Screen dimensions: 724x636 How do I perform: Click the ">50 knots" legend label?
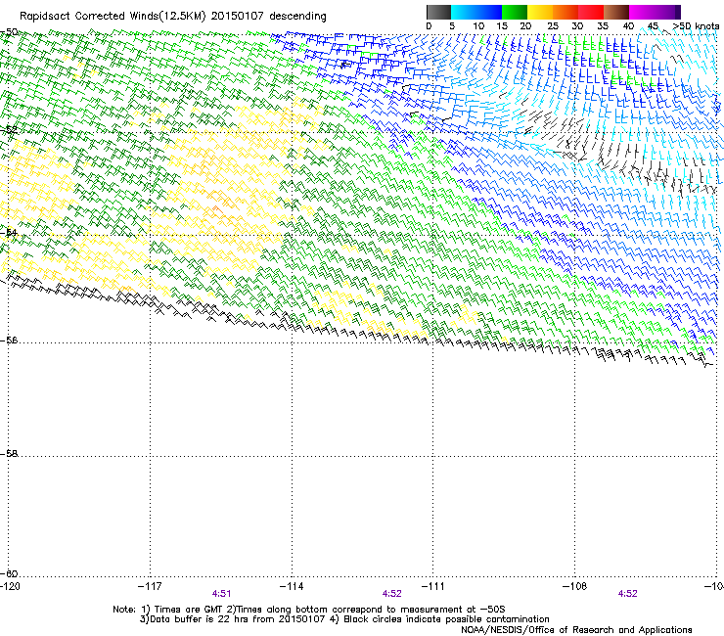(696, 25)
